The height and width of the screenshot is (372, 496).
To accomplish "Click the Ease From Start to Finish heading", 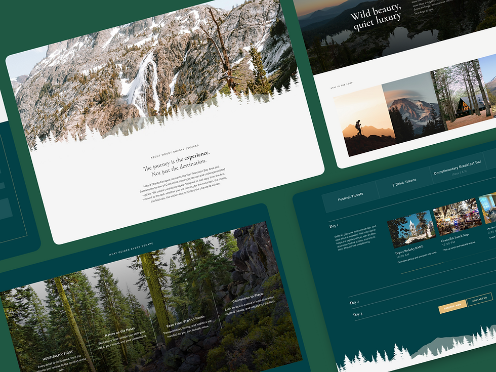I will click(185, 321).
